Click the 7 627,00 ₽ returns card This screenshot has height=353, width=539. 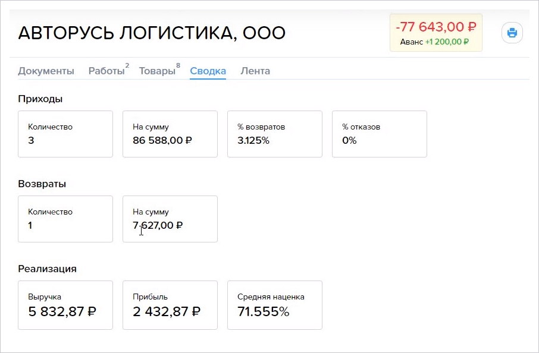170,219
